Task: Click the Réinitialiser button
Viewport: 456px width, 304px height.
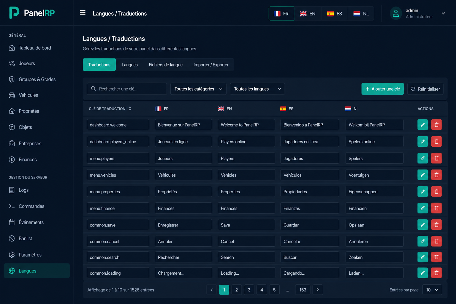Action: click(425, 89)
